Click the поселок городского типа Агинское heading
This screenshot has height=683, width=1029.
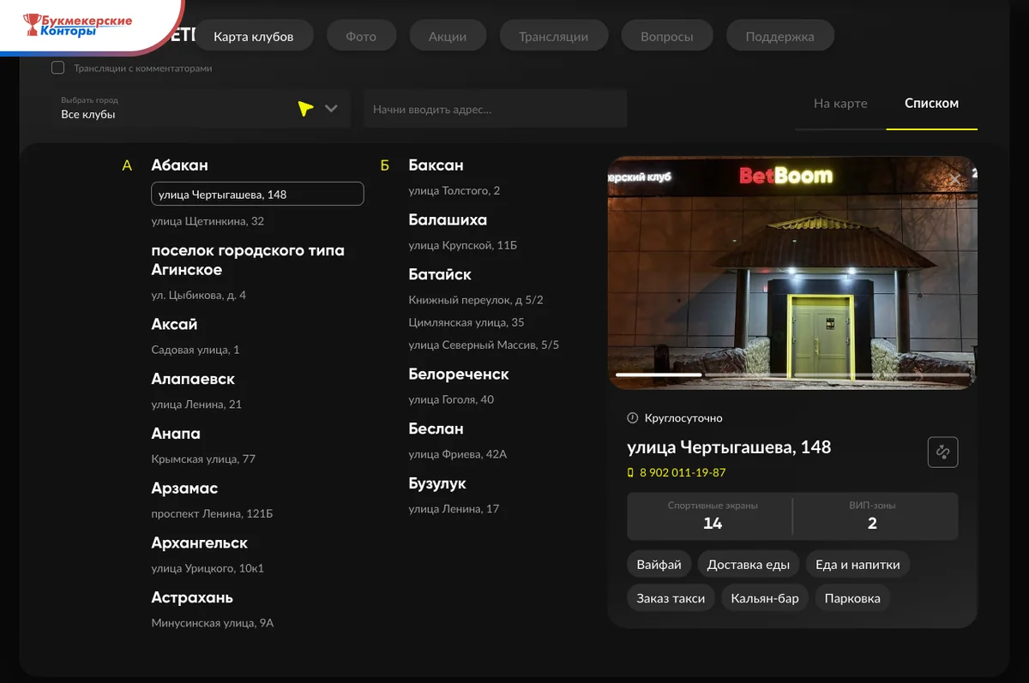click(248, 261)
